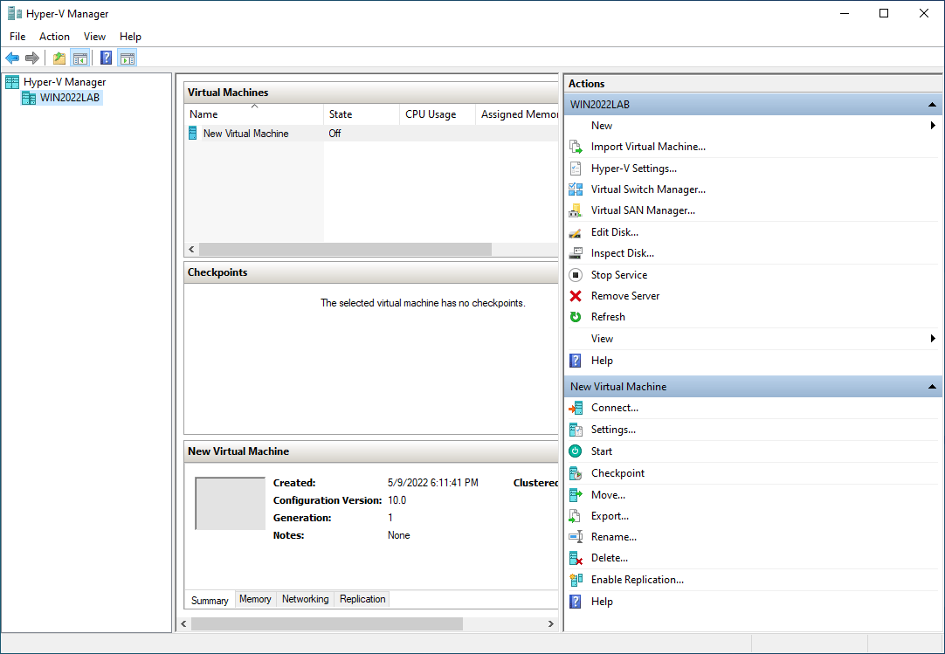Expand the New submenu arrow

(x=933, y=126)
